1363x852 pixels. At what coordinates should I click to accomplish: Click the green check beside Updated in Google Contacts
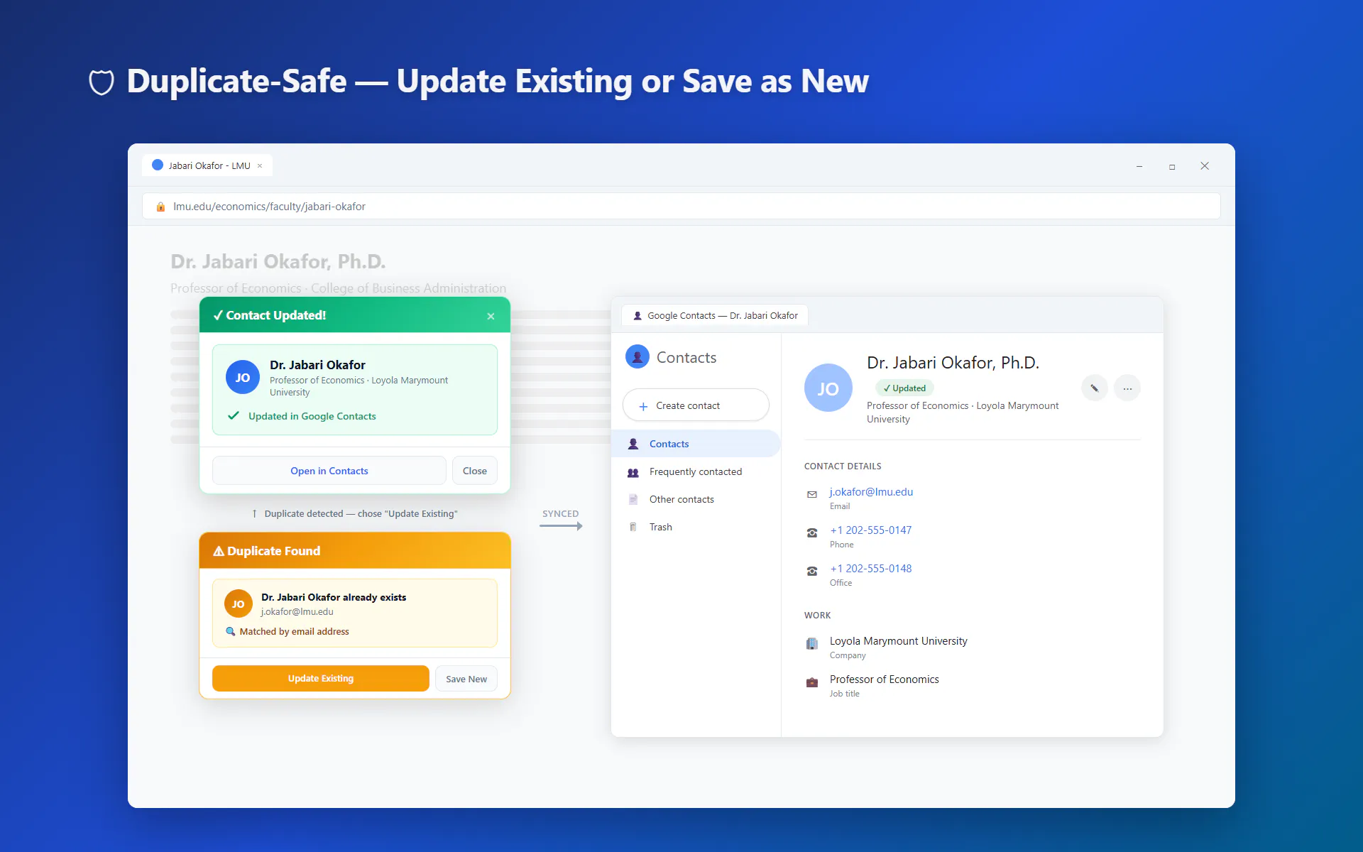(233, 416)
